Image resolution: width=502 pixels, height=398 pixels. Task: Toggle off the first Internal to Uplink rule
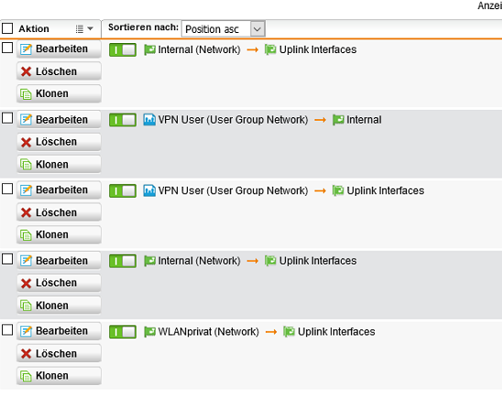[x=123, y=50]
